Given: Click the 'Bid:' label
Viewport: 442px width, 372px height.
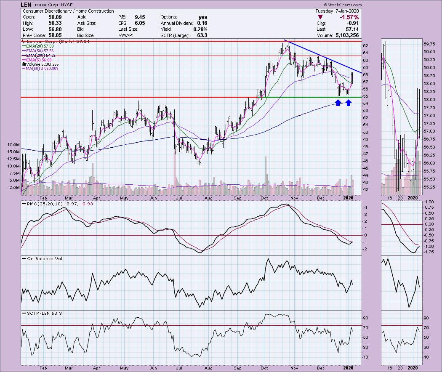Looking at the screenshot, I should click(81, 29).
